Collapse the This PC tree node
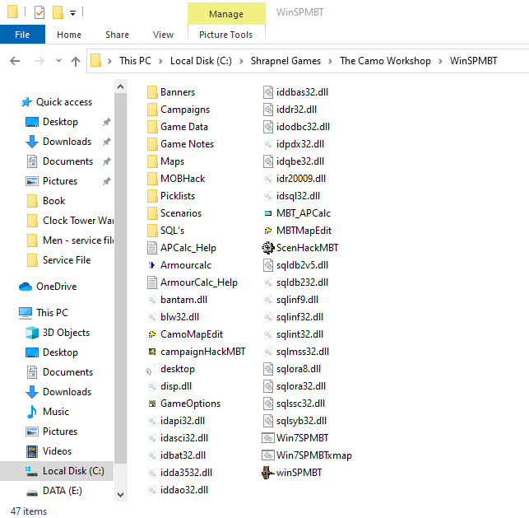529x518 pixels. [12, 313]
